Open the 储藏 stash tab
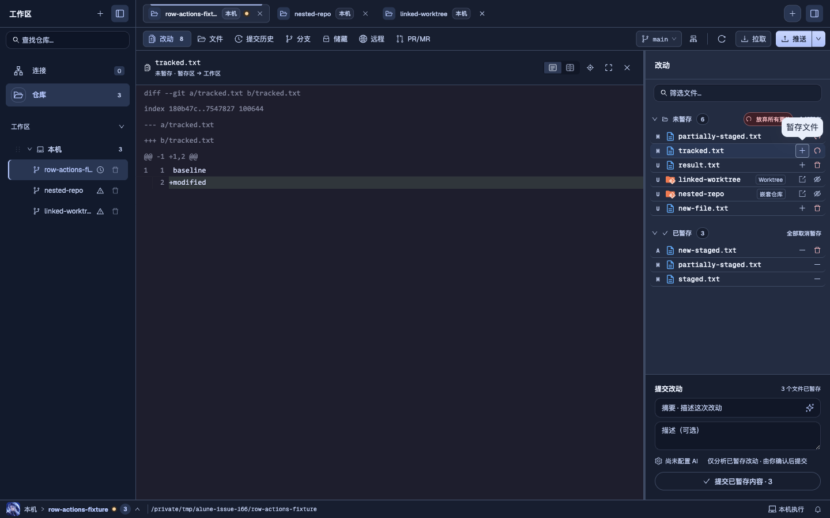830x518 pixels. click(x=335, y=39)
